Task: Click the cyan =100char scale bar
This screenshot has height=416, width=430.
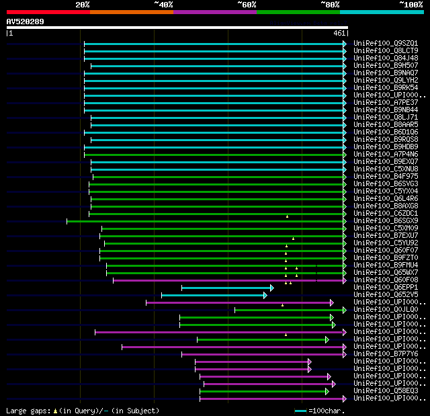Action: pos(301,411)
